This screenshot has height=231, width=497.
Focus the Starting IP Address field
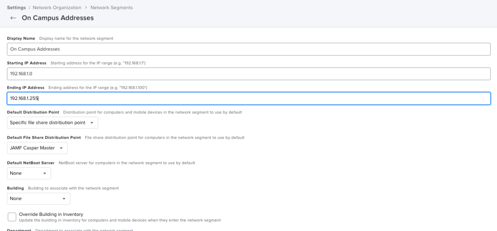coord(248,74)
